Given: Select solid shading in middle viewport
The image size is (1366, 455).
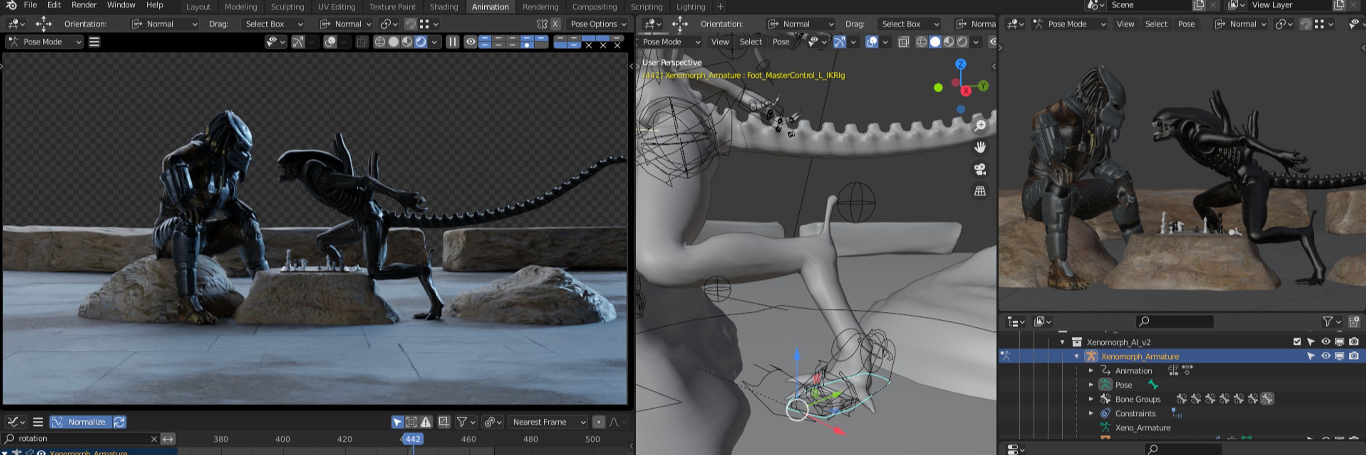Looking at the screenshot, I should (x=935, y=42).
